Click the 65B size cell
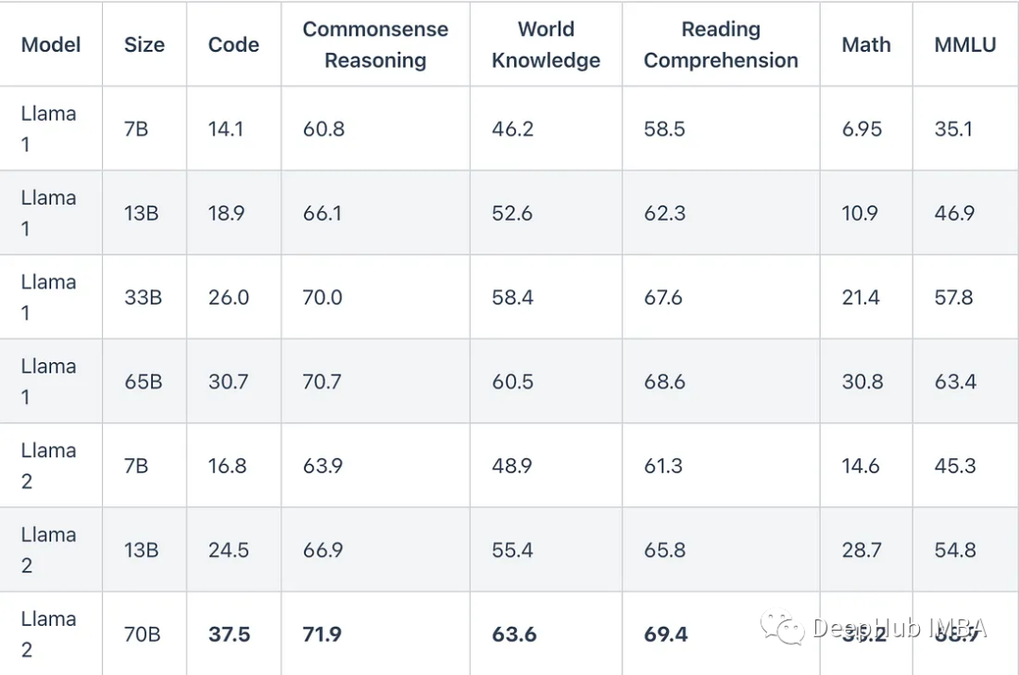1019x675 pixels. tap(143, 382)
